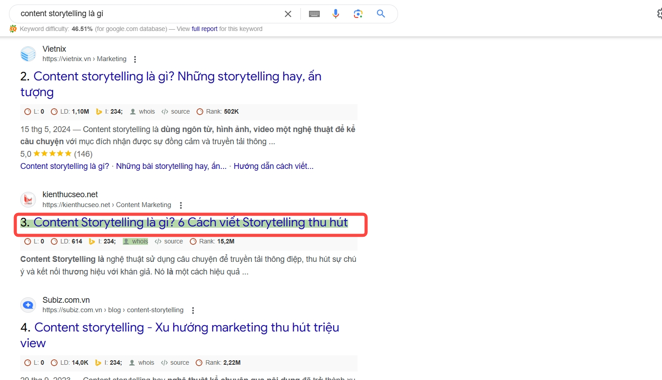This screenshot has height=380, width=662.
Task: Click the kienthucseo.net site favicon
Action: pos(28,199)
